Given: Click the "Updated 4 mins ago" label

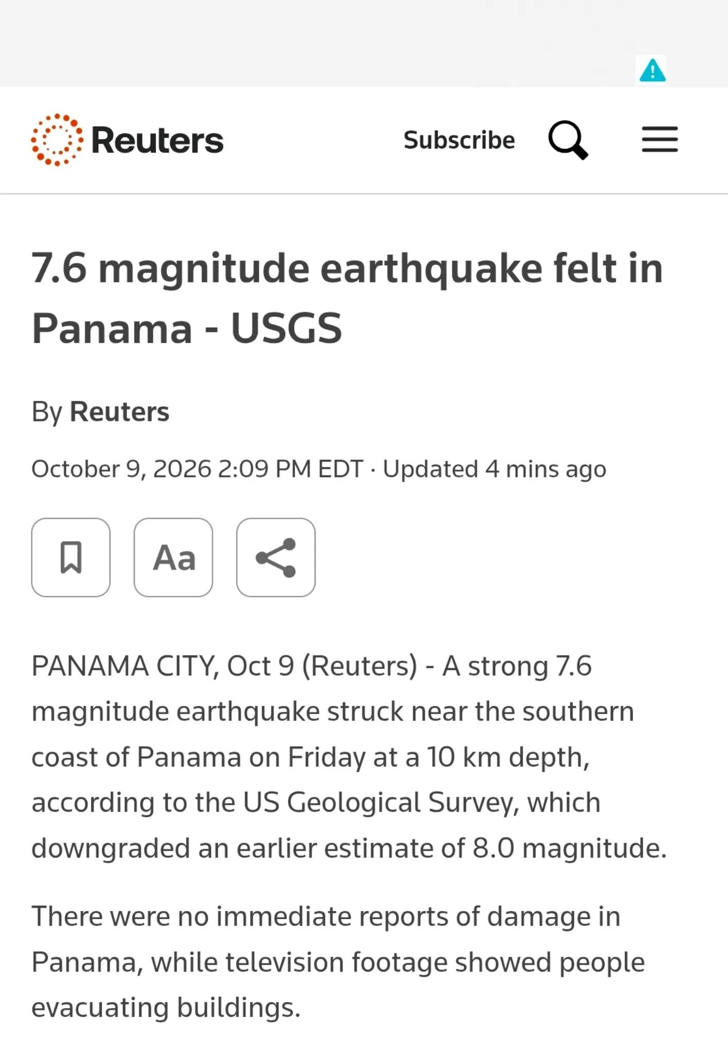Looking at the screenshot, I should pyautogui.click(x=495, y=469).
